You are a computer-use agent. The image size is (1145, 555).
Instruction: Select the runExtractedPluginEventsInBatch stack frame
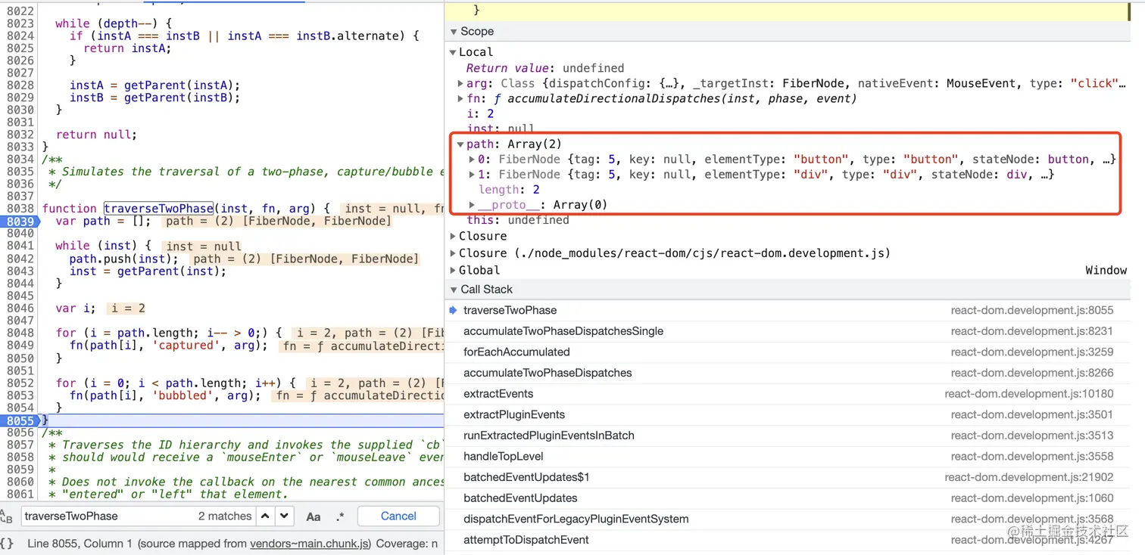coord(788,436)
